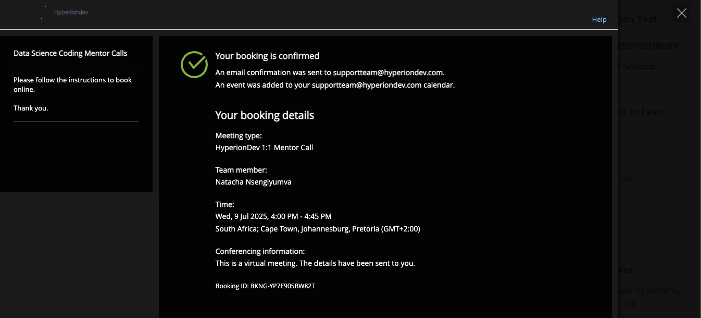701x318 pixels.
Task: Click the virtual meeting details sentence
Action: click(315, 263)
